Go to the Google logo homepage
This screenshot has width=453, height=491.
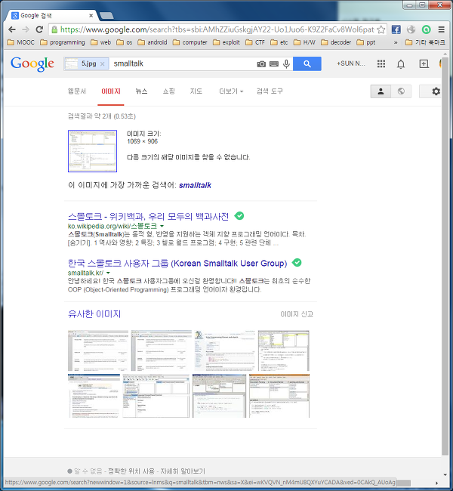(x=32, y=64)
